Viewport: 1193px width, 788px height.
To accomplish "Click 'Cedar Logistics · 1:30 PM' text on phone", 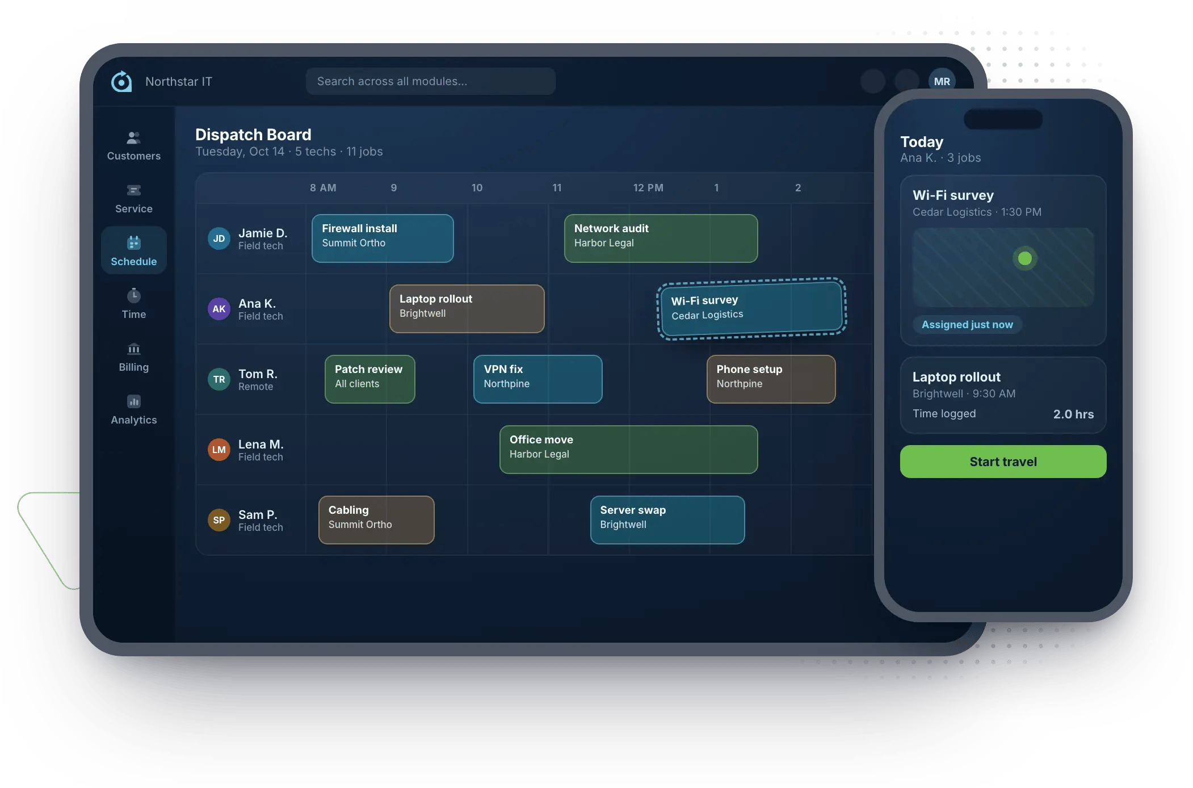I will 977,212.
